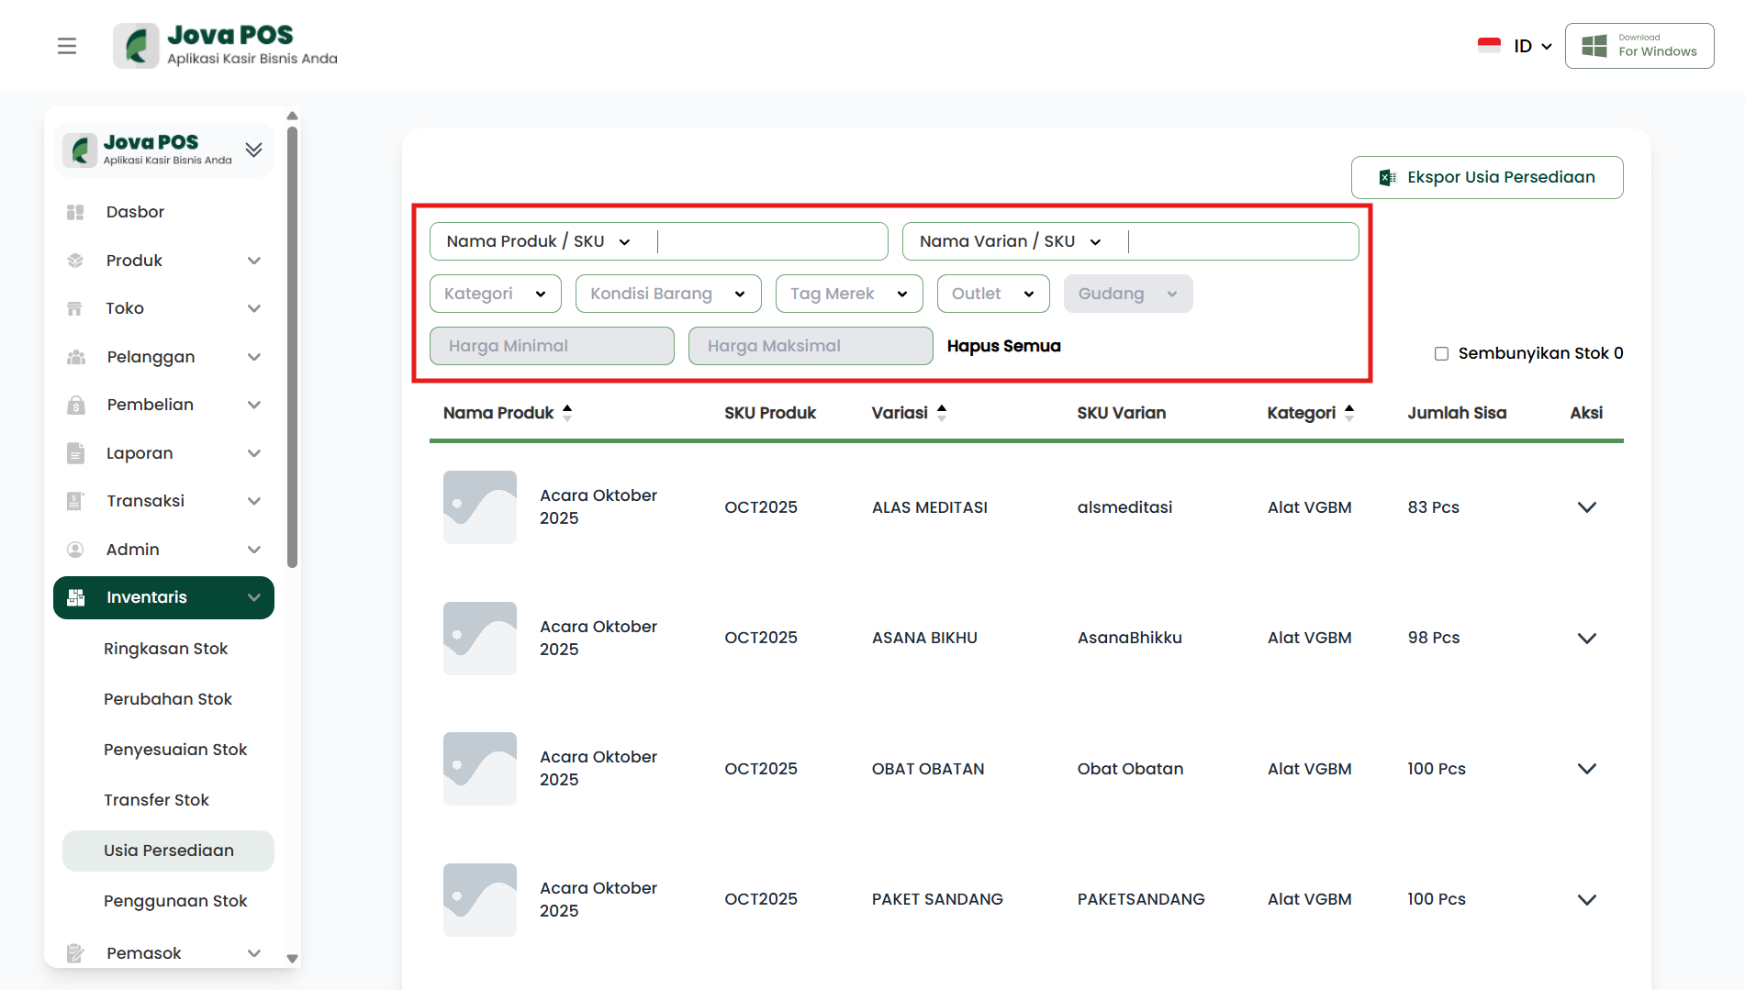Open Ringkasan Stok menu item
Screen dimensions: 1745x990
point(165,649)
